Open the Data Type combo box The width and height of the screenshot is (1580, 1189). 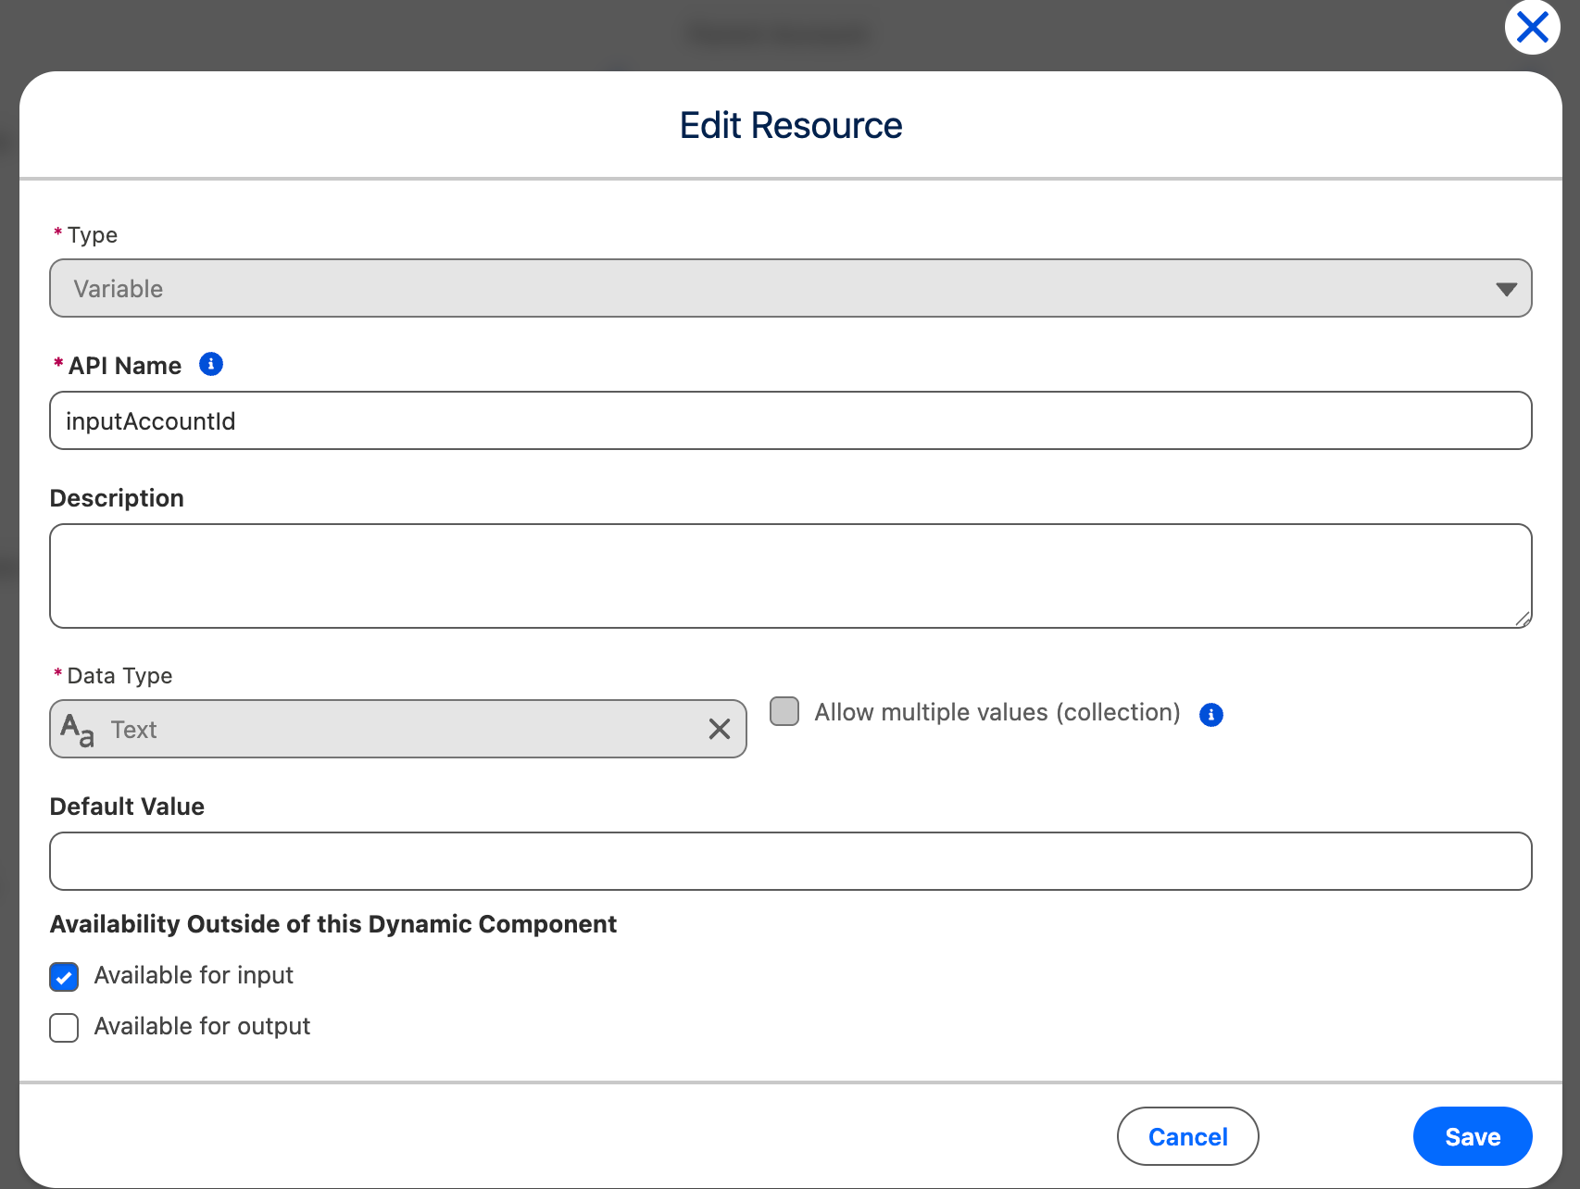398,729
